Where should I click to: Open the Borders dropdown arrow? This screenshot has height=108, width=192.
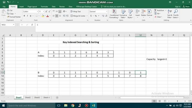click(39, 16)
